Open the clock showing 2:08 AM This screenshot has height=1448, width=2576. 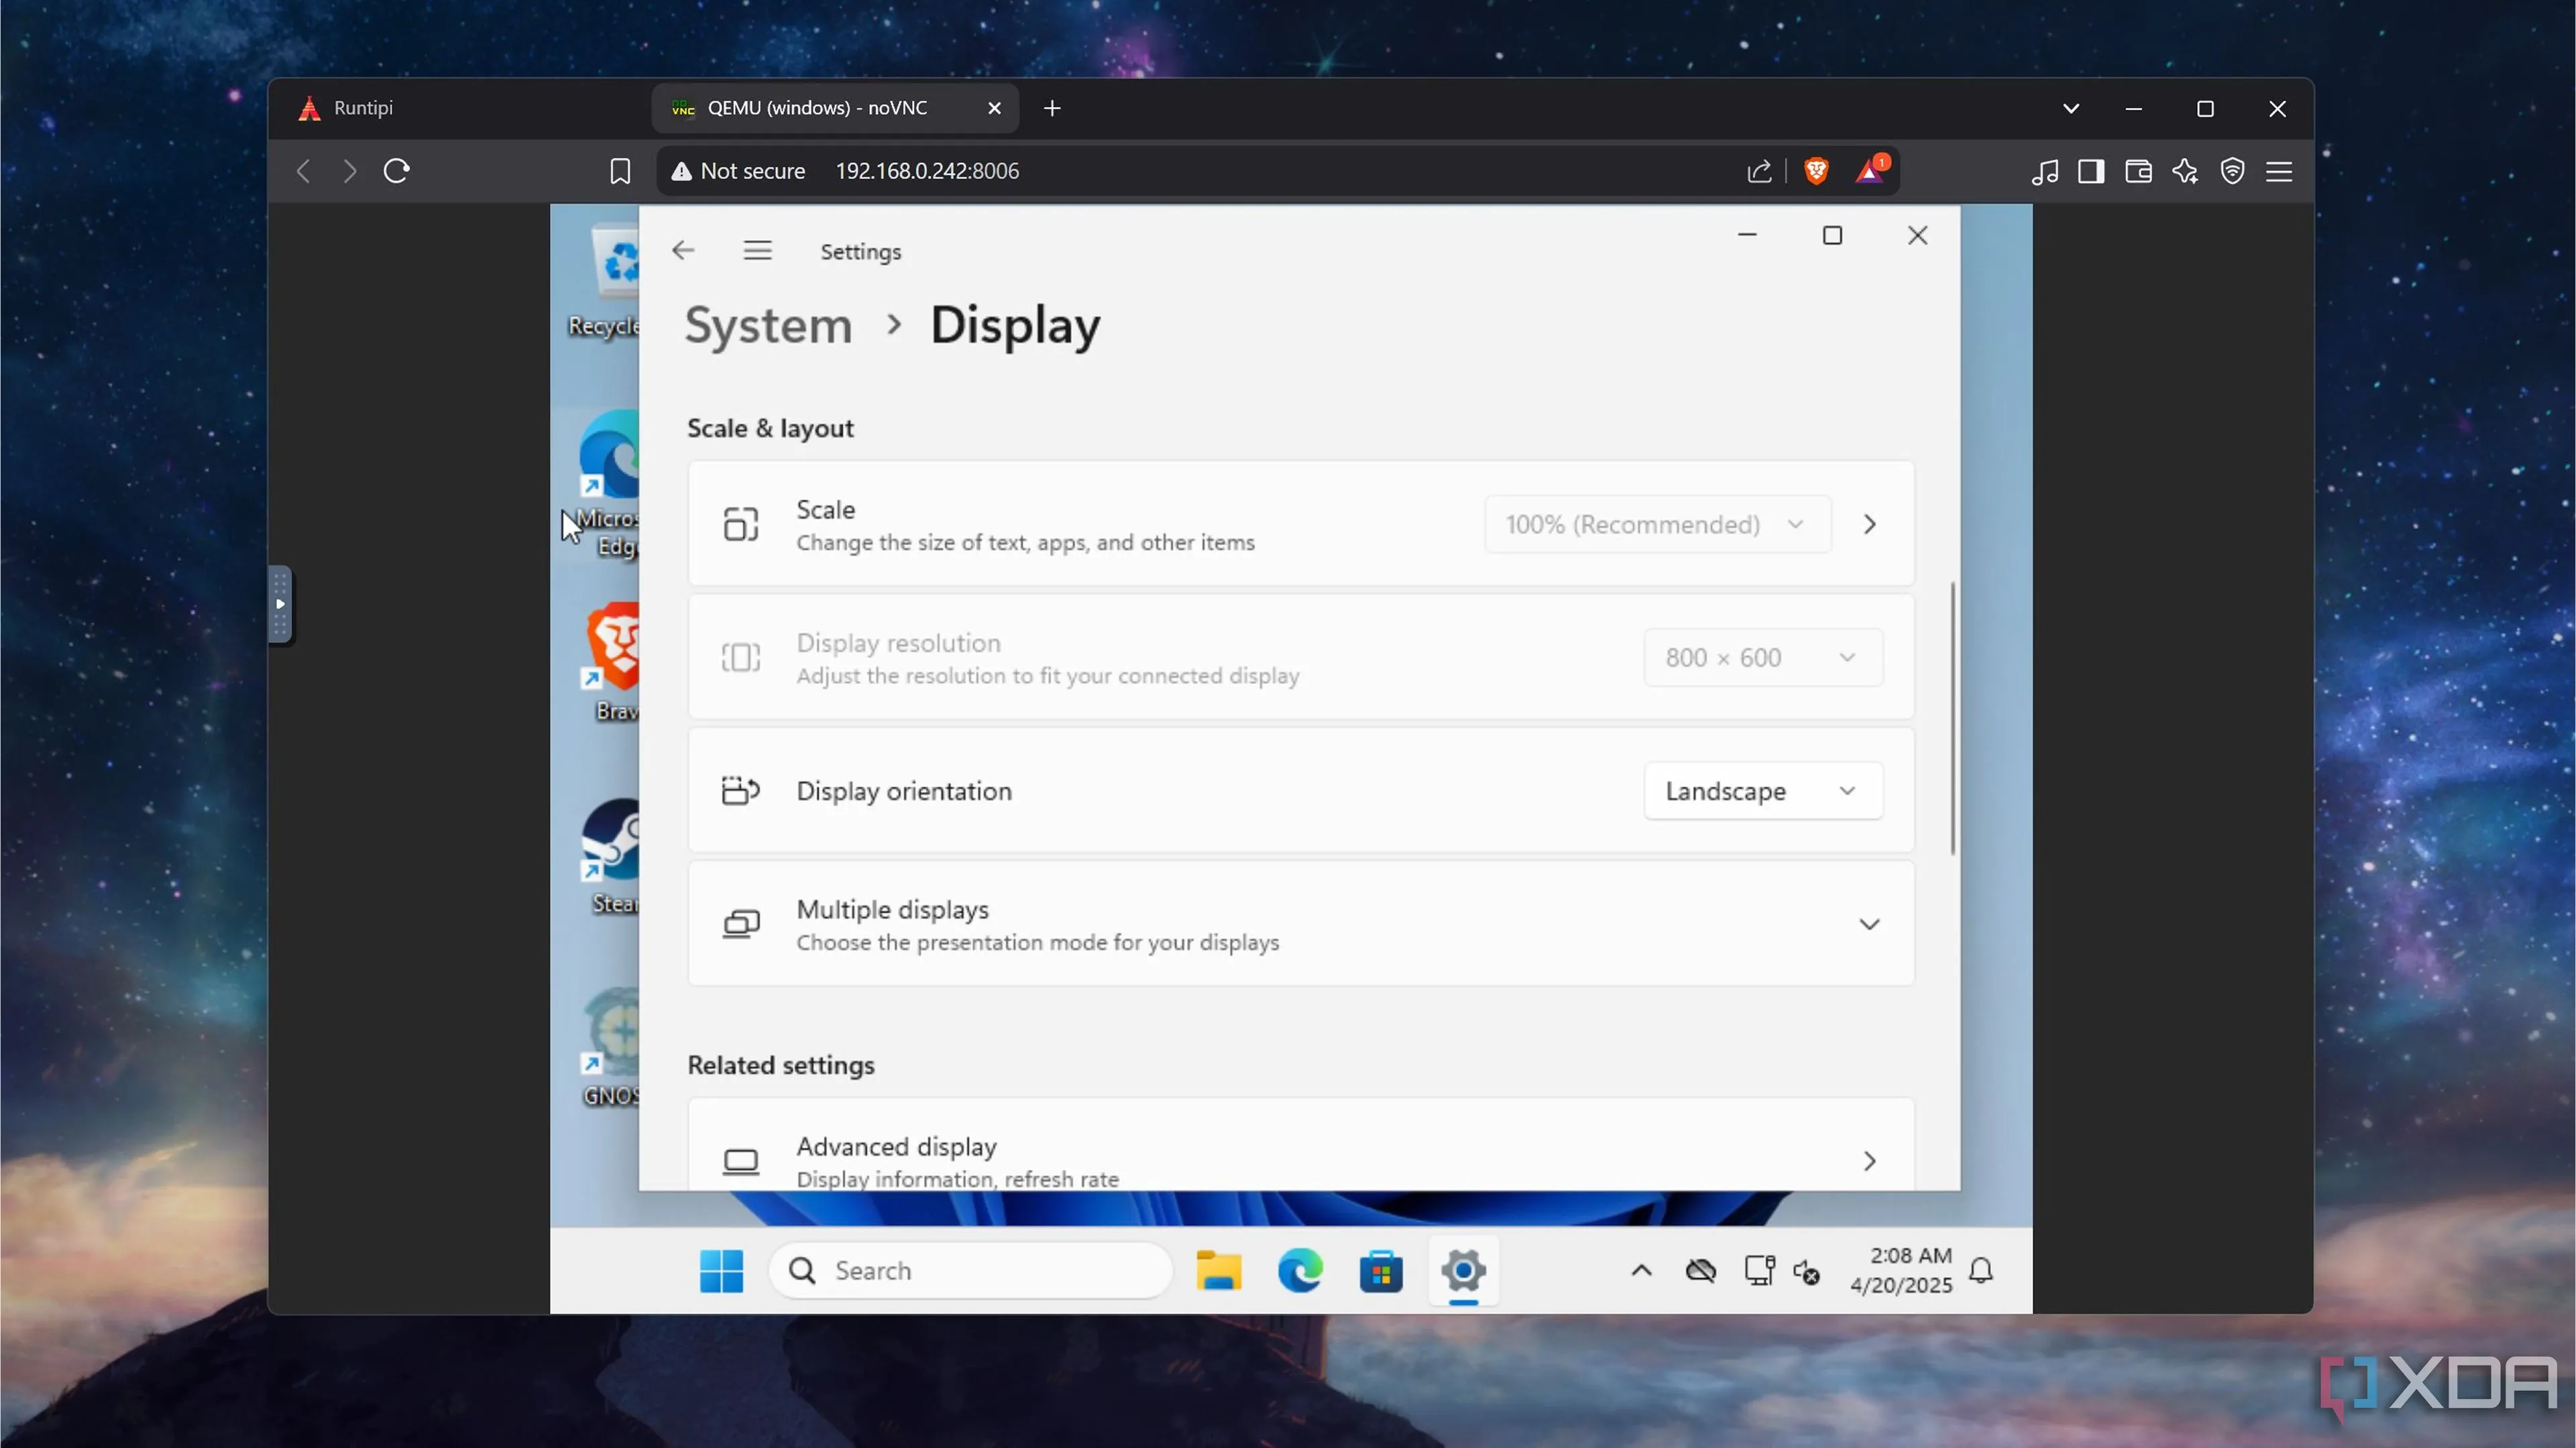pyautogui.click(x=1901, y=1271)
